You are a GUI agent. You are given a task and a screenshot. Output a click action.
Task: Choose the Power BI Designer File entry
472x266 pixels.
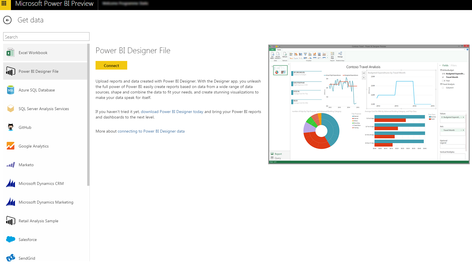click(45, 71)
